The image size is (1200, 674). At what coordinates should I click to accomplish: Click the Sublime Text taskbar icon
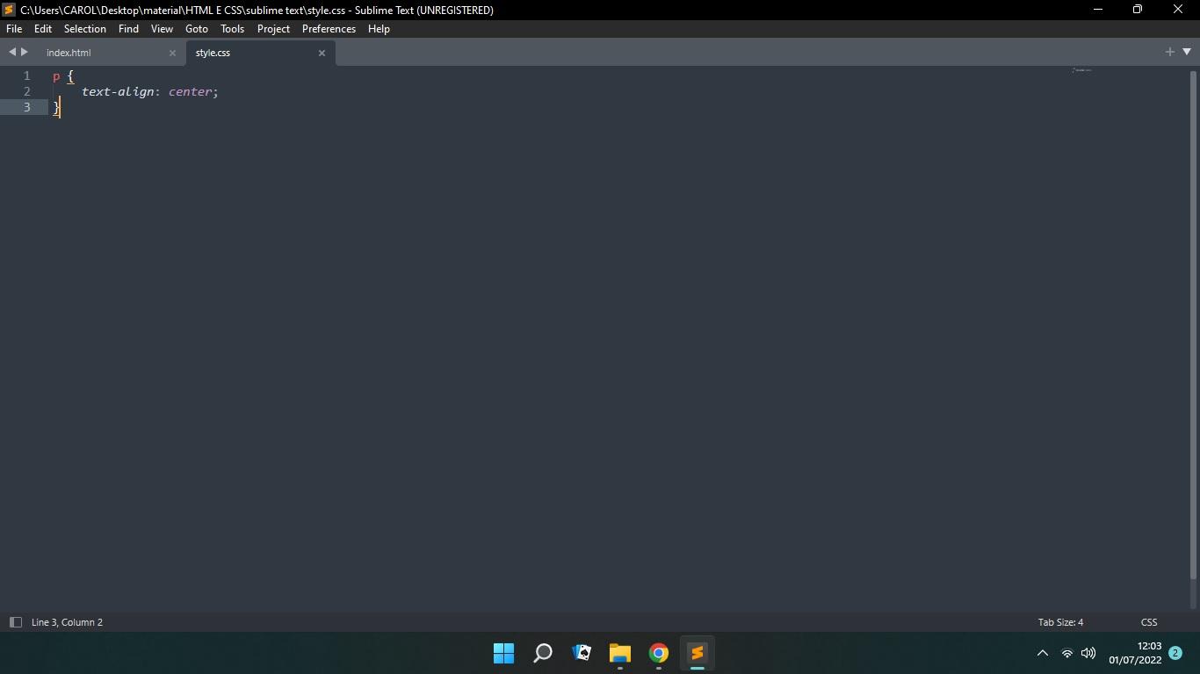point(698,653)
